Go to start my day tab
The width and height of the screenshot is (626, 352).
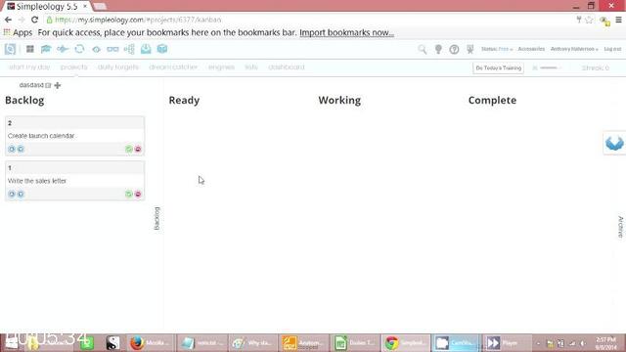[29, 67]
